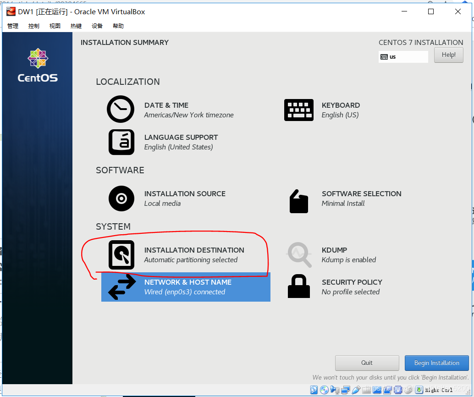Open Date & Time clock icon

pyautogui.click(x=121, y=109)
